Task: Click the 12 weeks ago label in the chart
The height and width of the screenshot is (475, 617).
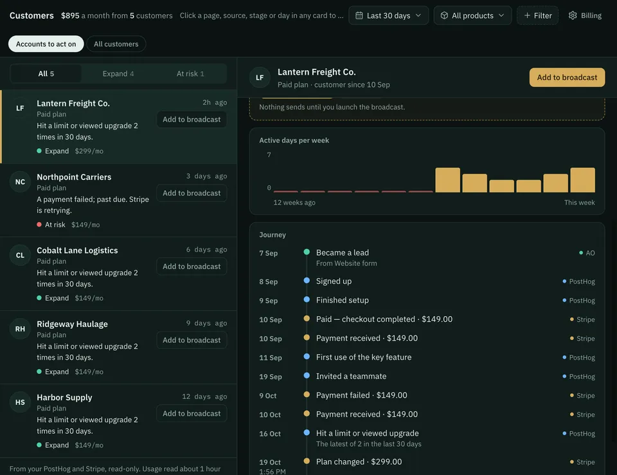Action: coord(294,203)
